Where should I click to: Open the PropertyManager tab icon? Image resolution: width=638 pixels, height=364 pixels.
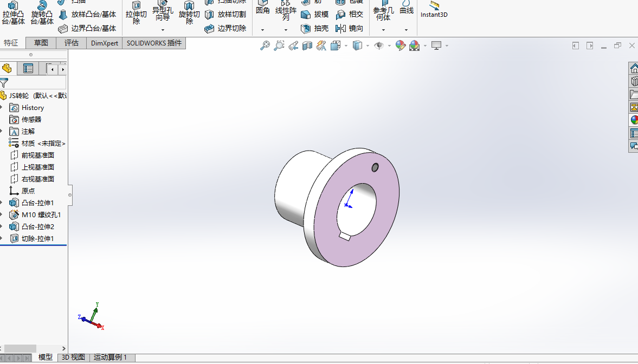click(28, 69)
